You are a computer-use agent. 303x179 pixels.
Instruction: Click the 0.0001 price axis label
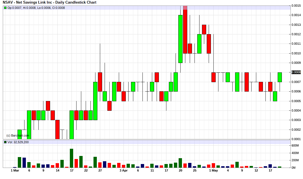click(x=296, y=139)
